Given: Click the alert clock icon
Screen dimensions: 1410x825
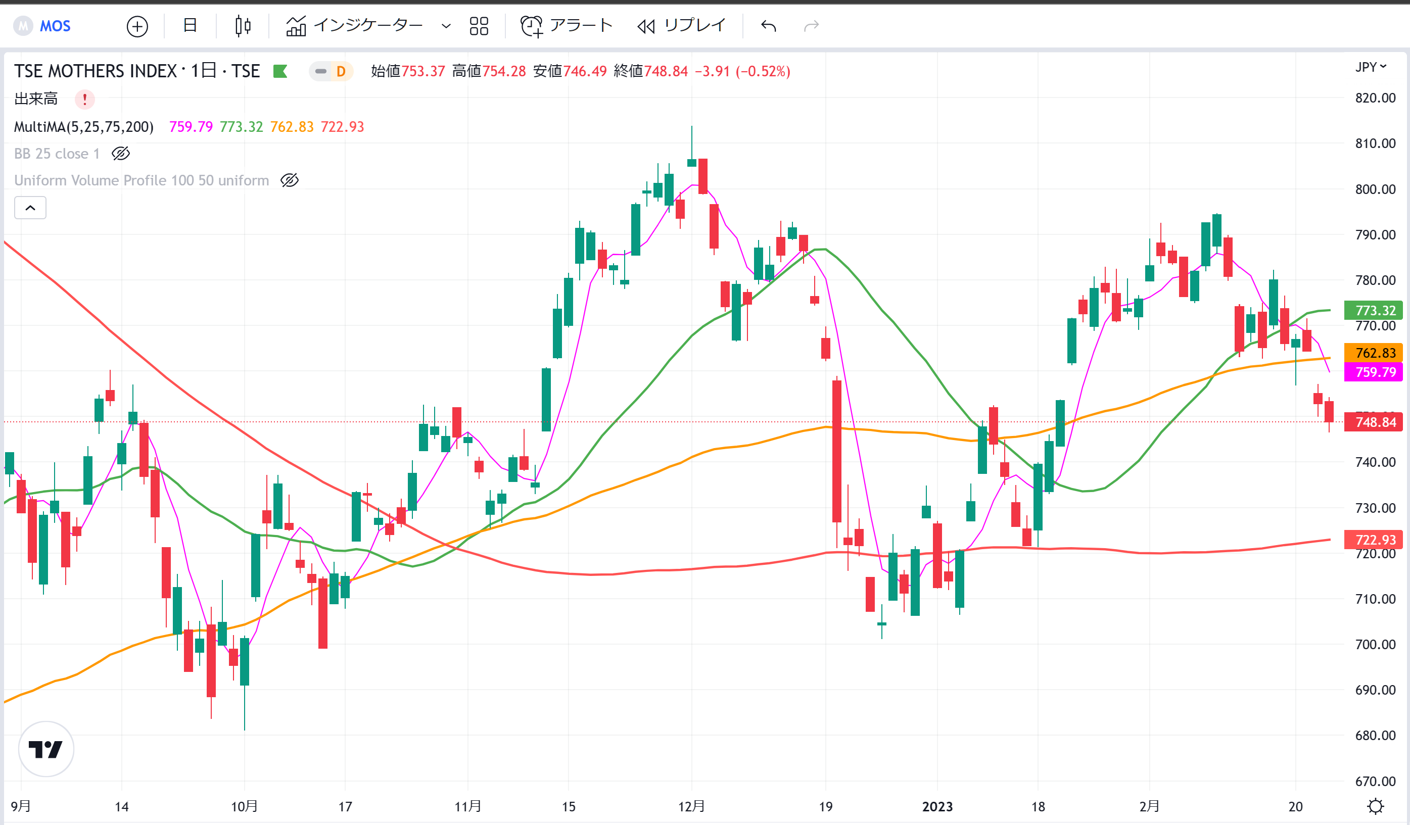Looking at the screenshot, I should coord(531,26).
